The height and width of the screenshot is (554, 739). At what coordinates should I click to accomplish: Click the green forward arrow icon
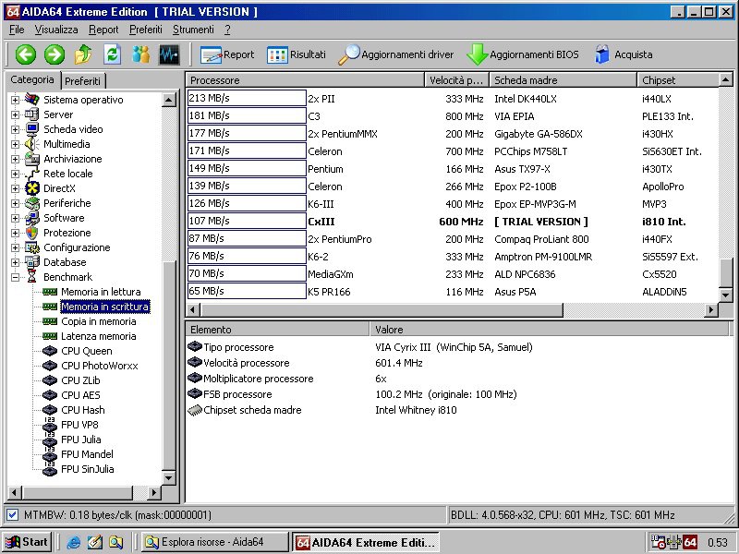pos(55,54)
